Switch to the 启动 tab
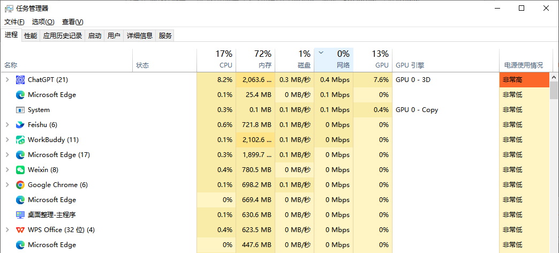Screen dimensions: 559x253 click(x=94, y=36)
